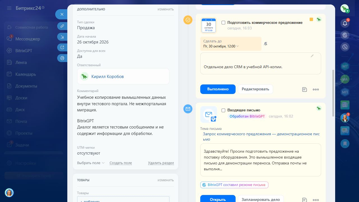Click 'изменить' in the Товары section
The height and width of the screenshot is (202, 359).
pyautogui.click(x=165, y=180)
